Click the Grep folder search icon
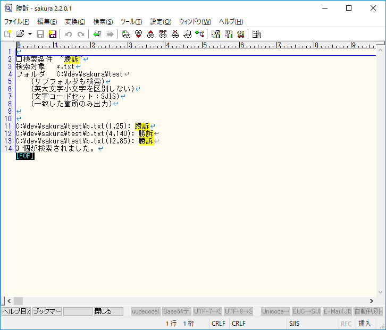Viewport: 386px width, 330px height. (187, 34)
